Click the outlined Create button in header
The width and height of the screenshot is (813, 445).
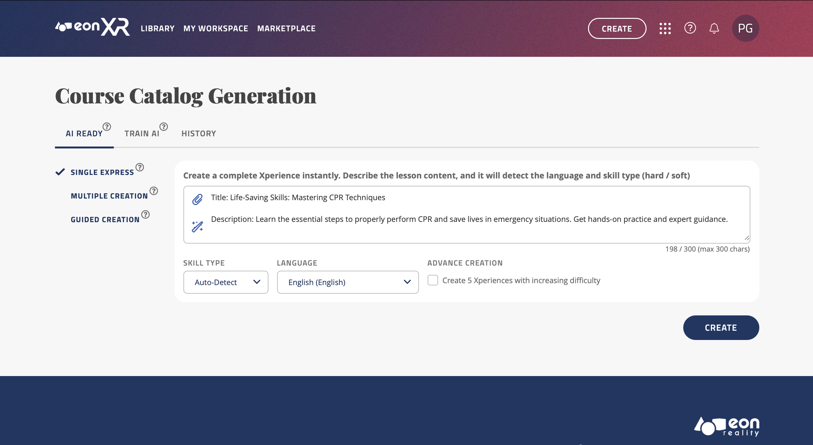(617, 28)
